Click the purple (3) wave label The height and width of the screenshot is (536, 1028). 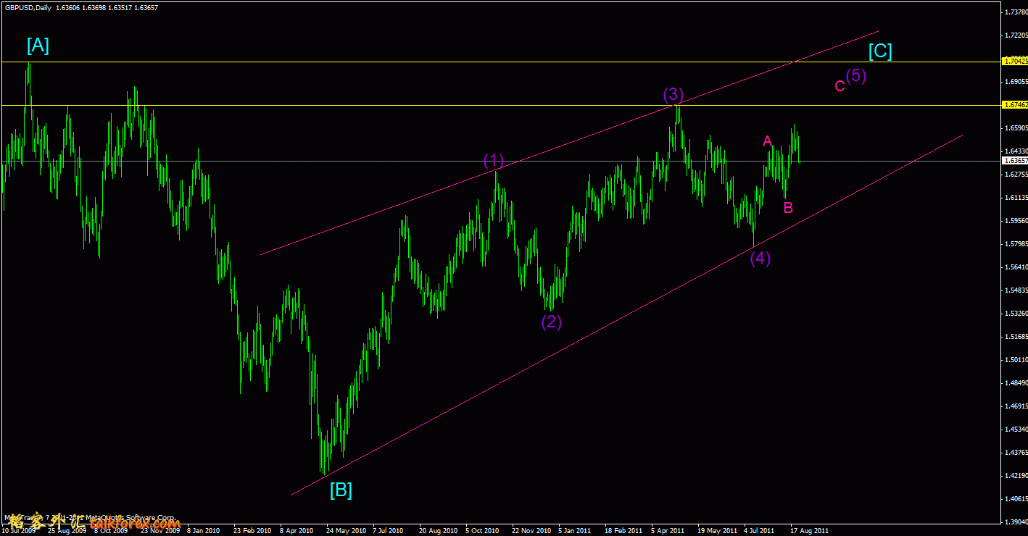pyautogui.click(x=673, y=94)
